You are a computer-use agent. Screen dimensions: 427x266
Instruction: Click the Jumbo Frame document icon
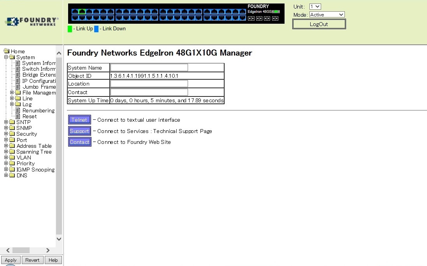point(18,87)
